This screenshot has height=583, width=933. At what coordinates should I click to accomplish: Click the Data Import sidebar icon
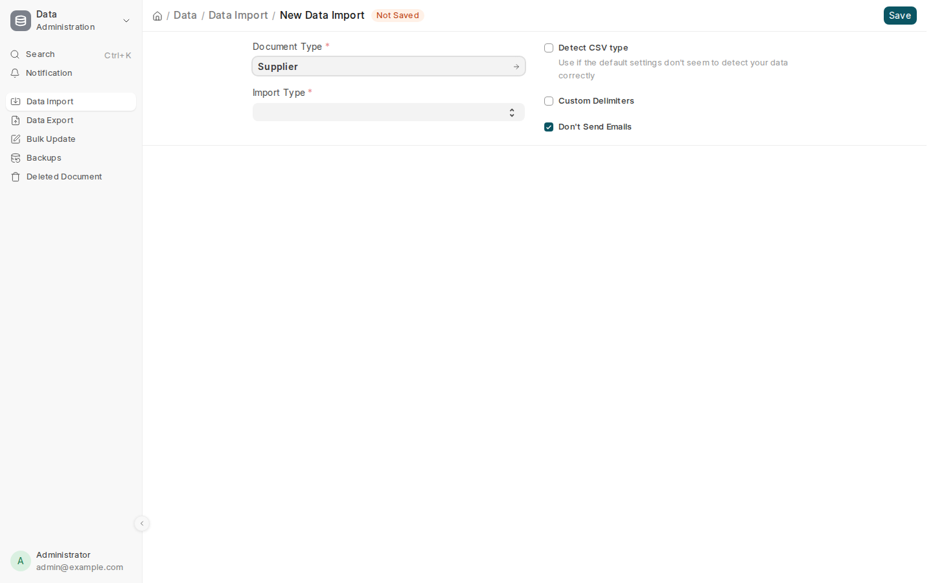16,102
